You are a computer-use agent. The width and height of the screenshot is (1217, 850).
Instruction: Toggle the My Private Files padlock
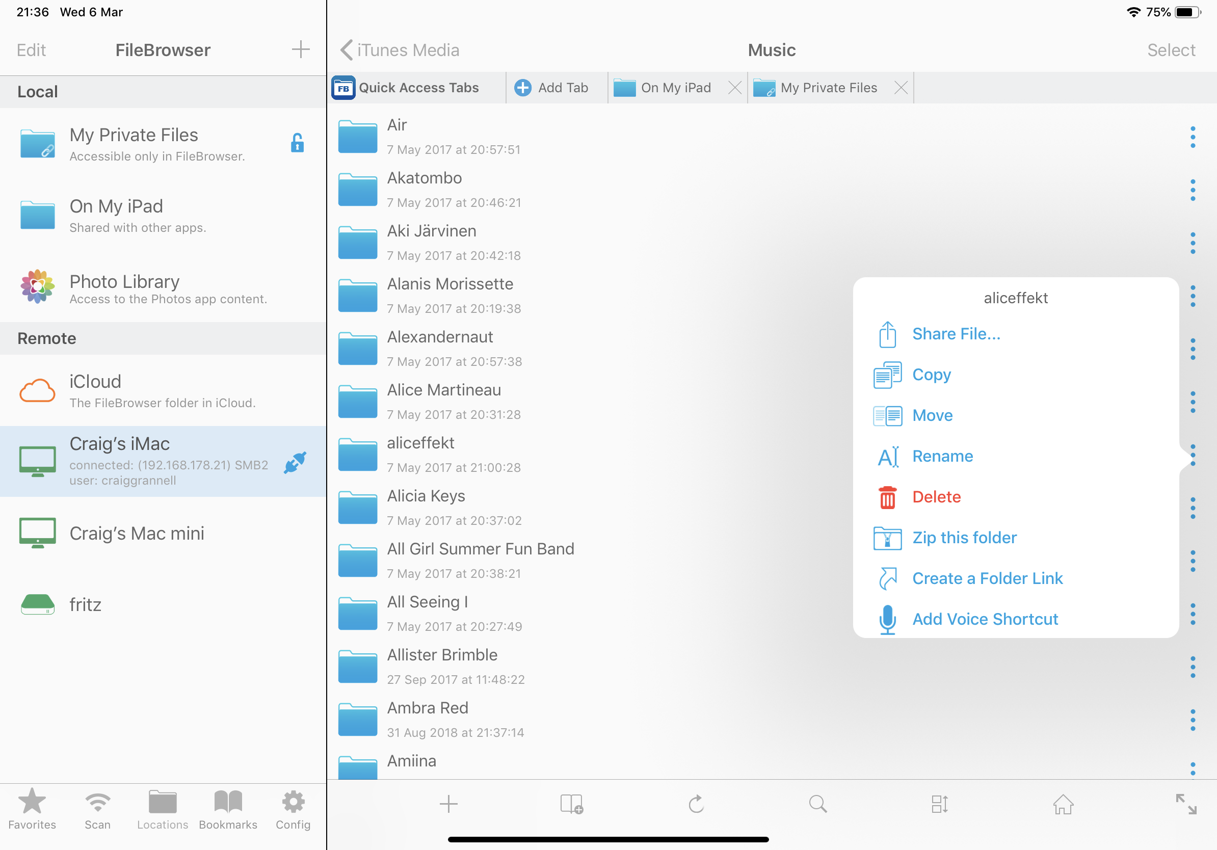coord(297,143)
